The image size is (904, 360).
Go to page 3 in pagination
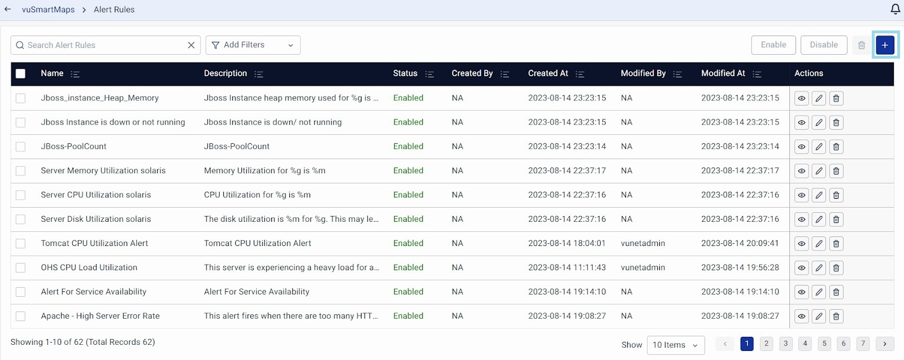coord(785,344)
